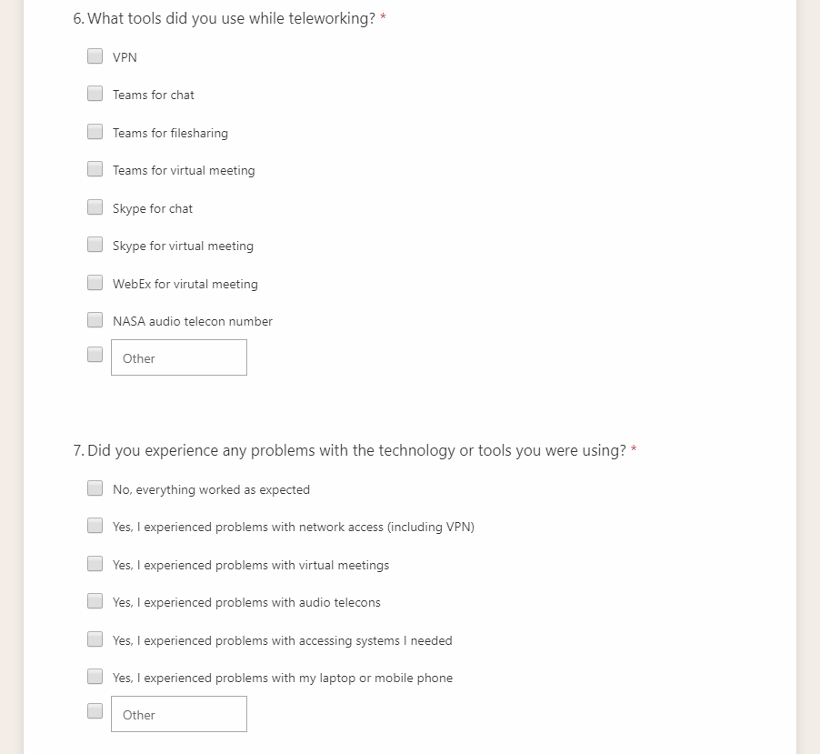Tick Teams for filesharing checkbox
The height and width of the screenshot is (754, 820).
pyautogui.click(x=95, y=132)
